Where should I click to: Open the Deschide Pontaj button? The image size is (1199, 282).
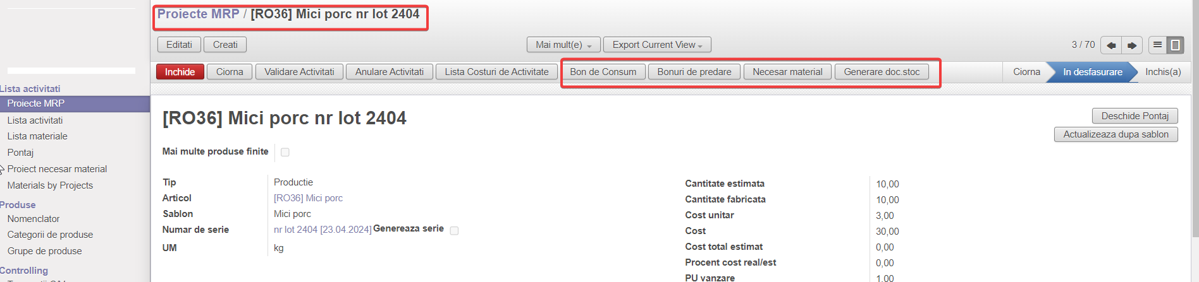point(1134,116)
